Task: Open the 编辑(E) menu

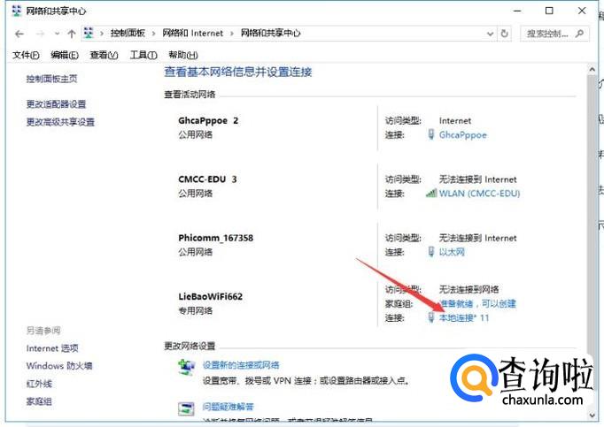Action: click(65, 55)
